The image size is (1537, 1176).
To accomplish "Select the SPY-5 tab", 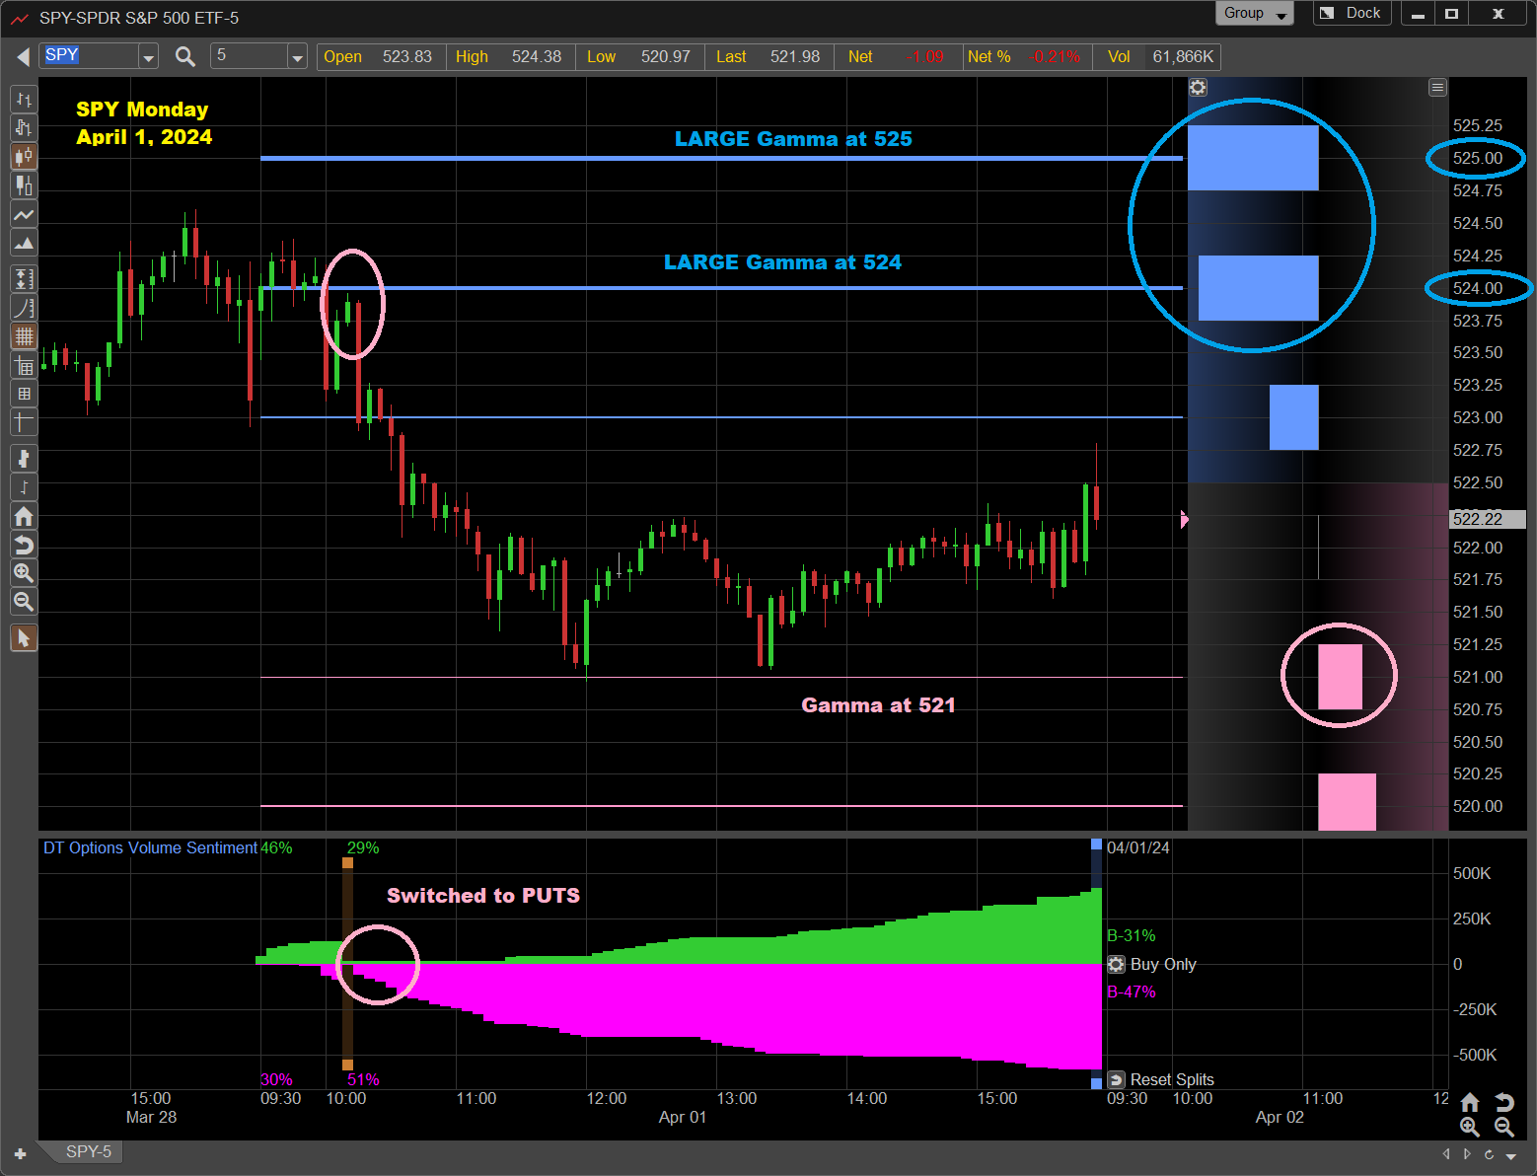I will point(87,1151).
